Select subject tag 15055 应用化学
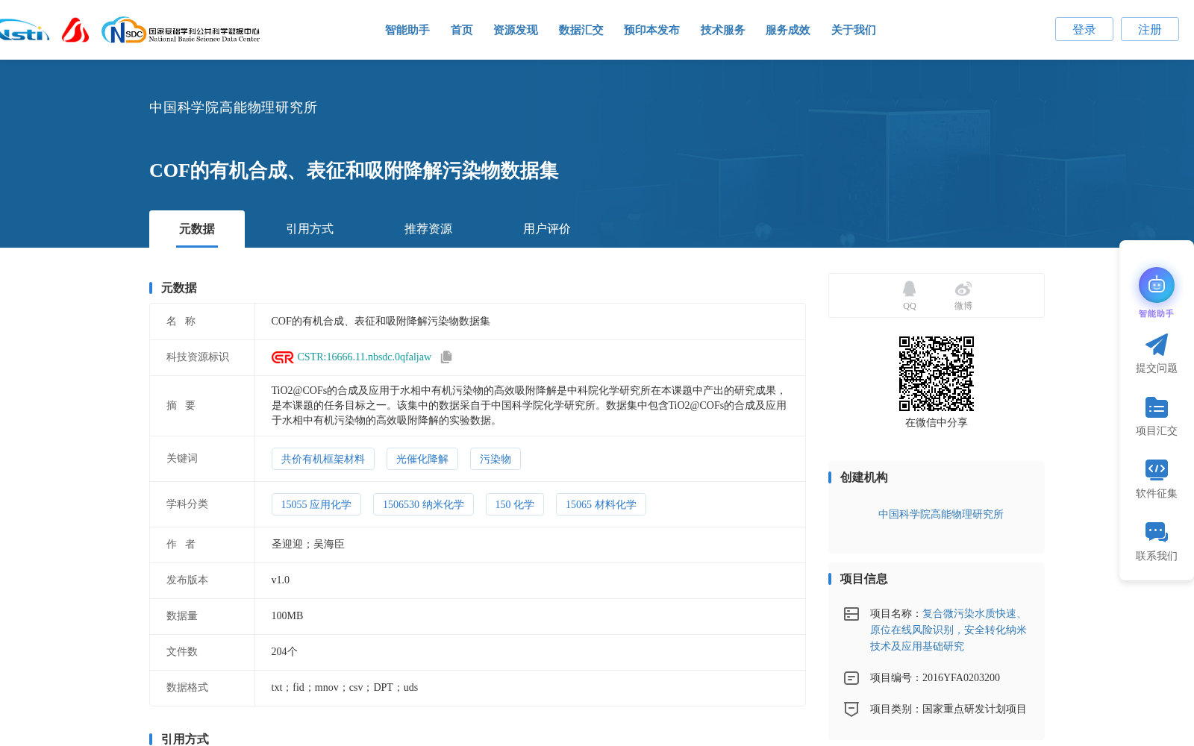Image resolution: width=1194 pixels, height=746 pixels. click(x=316, y=504)
